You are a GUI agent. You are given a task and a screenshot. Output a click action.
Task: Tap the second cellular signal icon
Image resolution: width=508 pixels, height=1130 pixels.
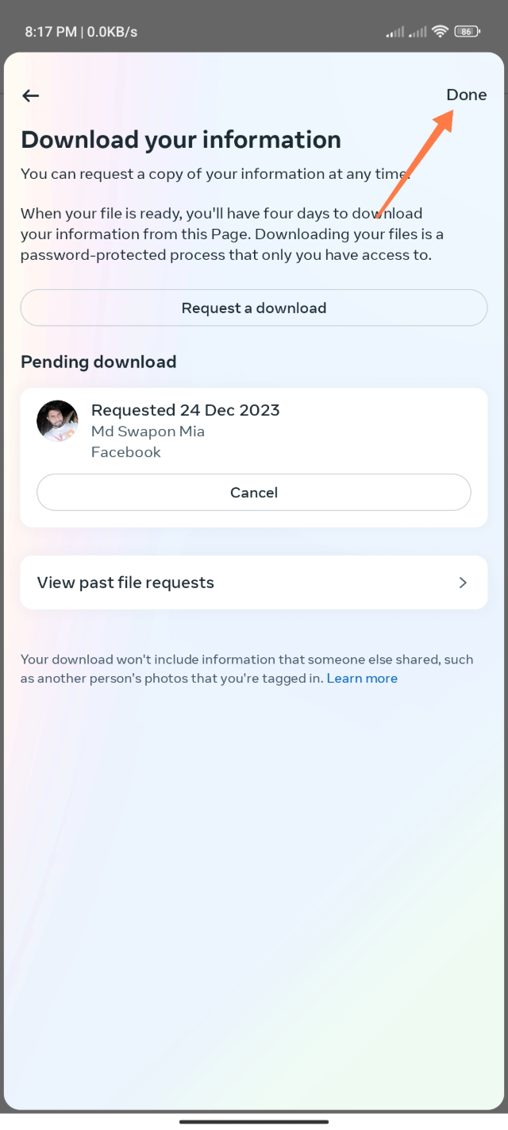pos(418,32)
